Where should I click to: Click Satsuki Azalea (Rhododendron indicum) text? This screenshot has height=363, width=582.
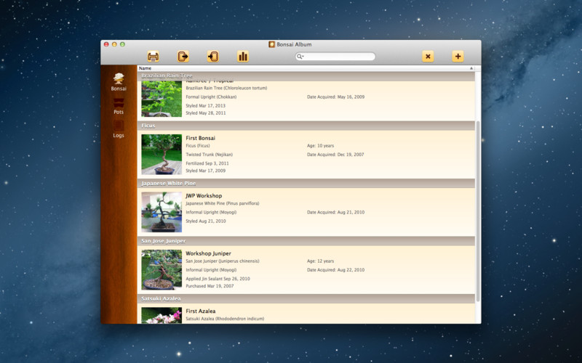tap(225, 319)
